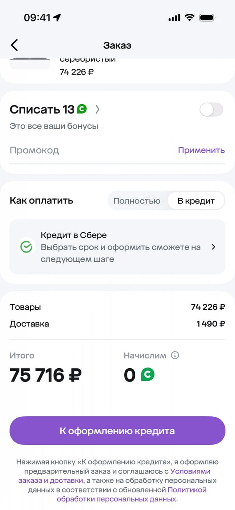Screen dimensions: 235x510
Task: Select the В кредит payment option
Action: pos(196,201)
